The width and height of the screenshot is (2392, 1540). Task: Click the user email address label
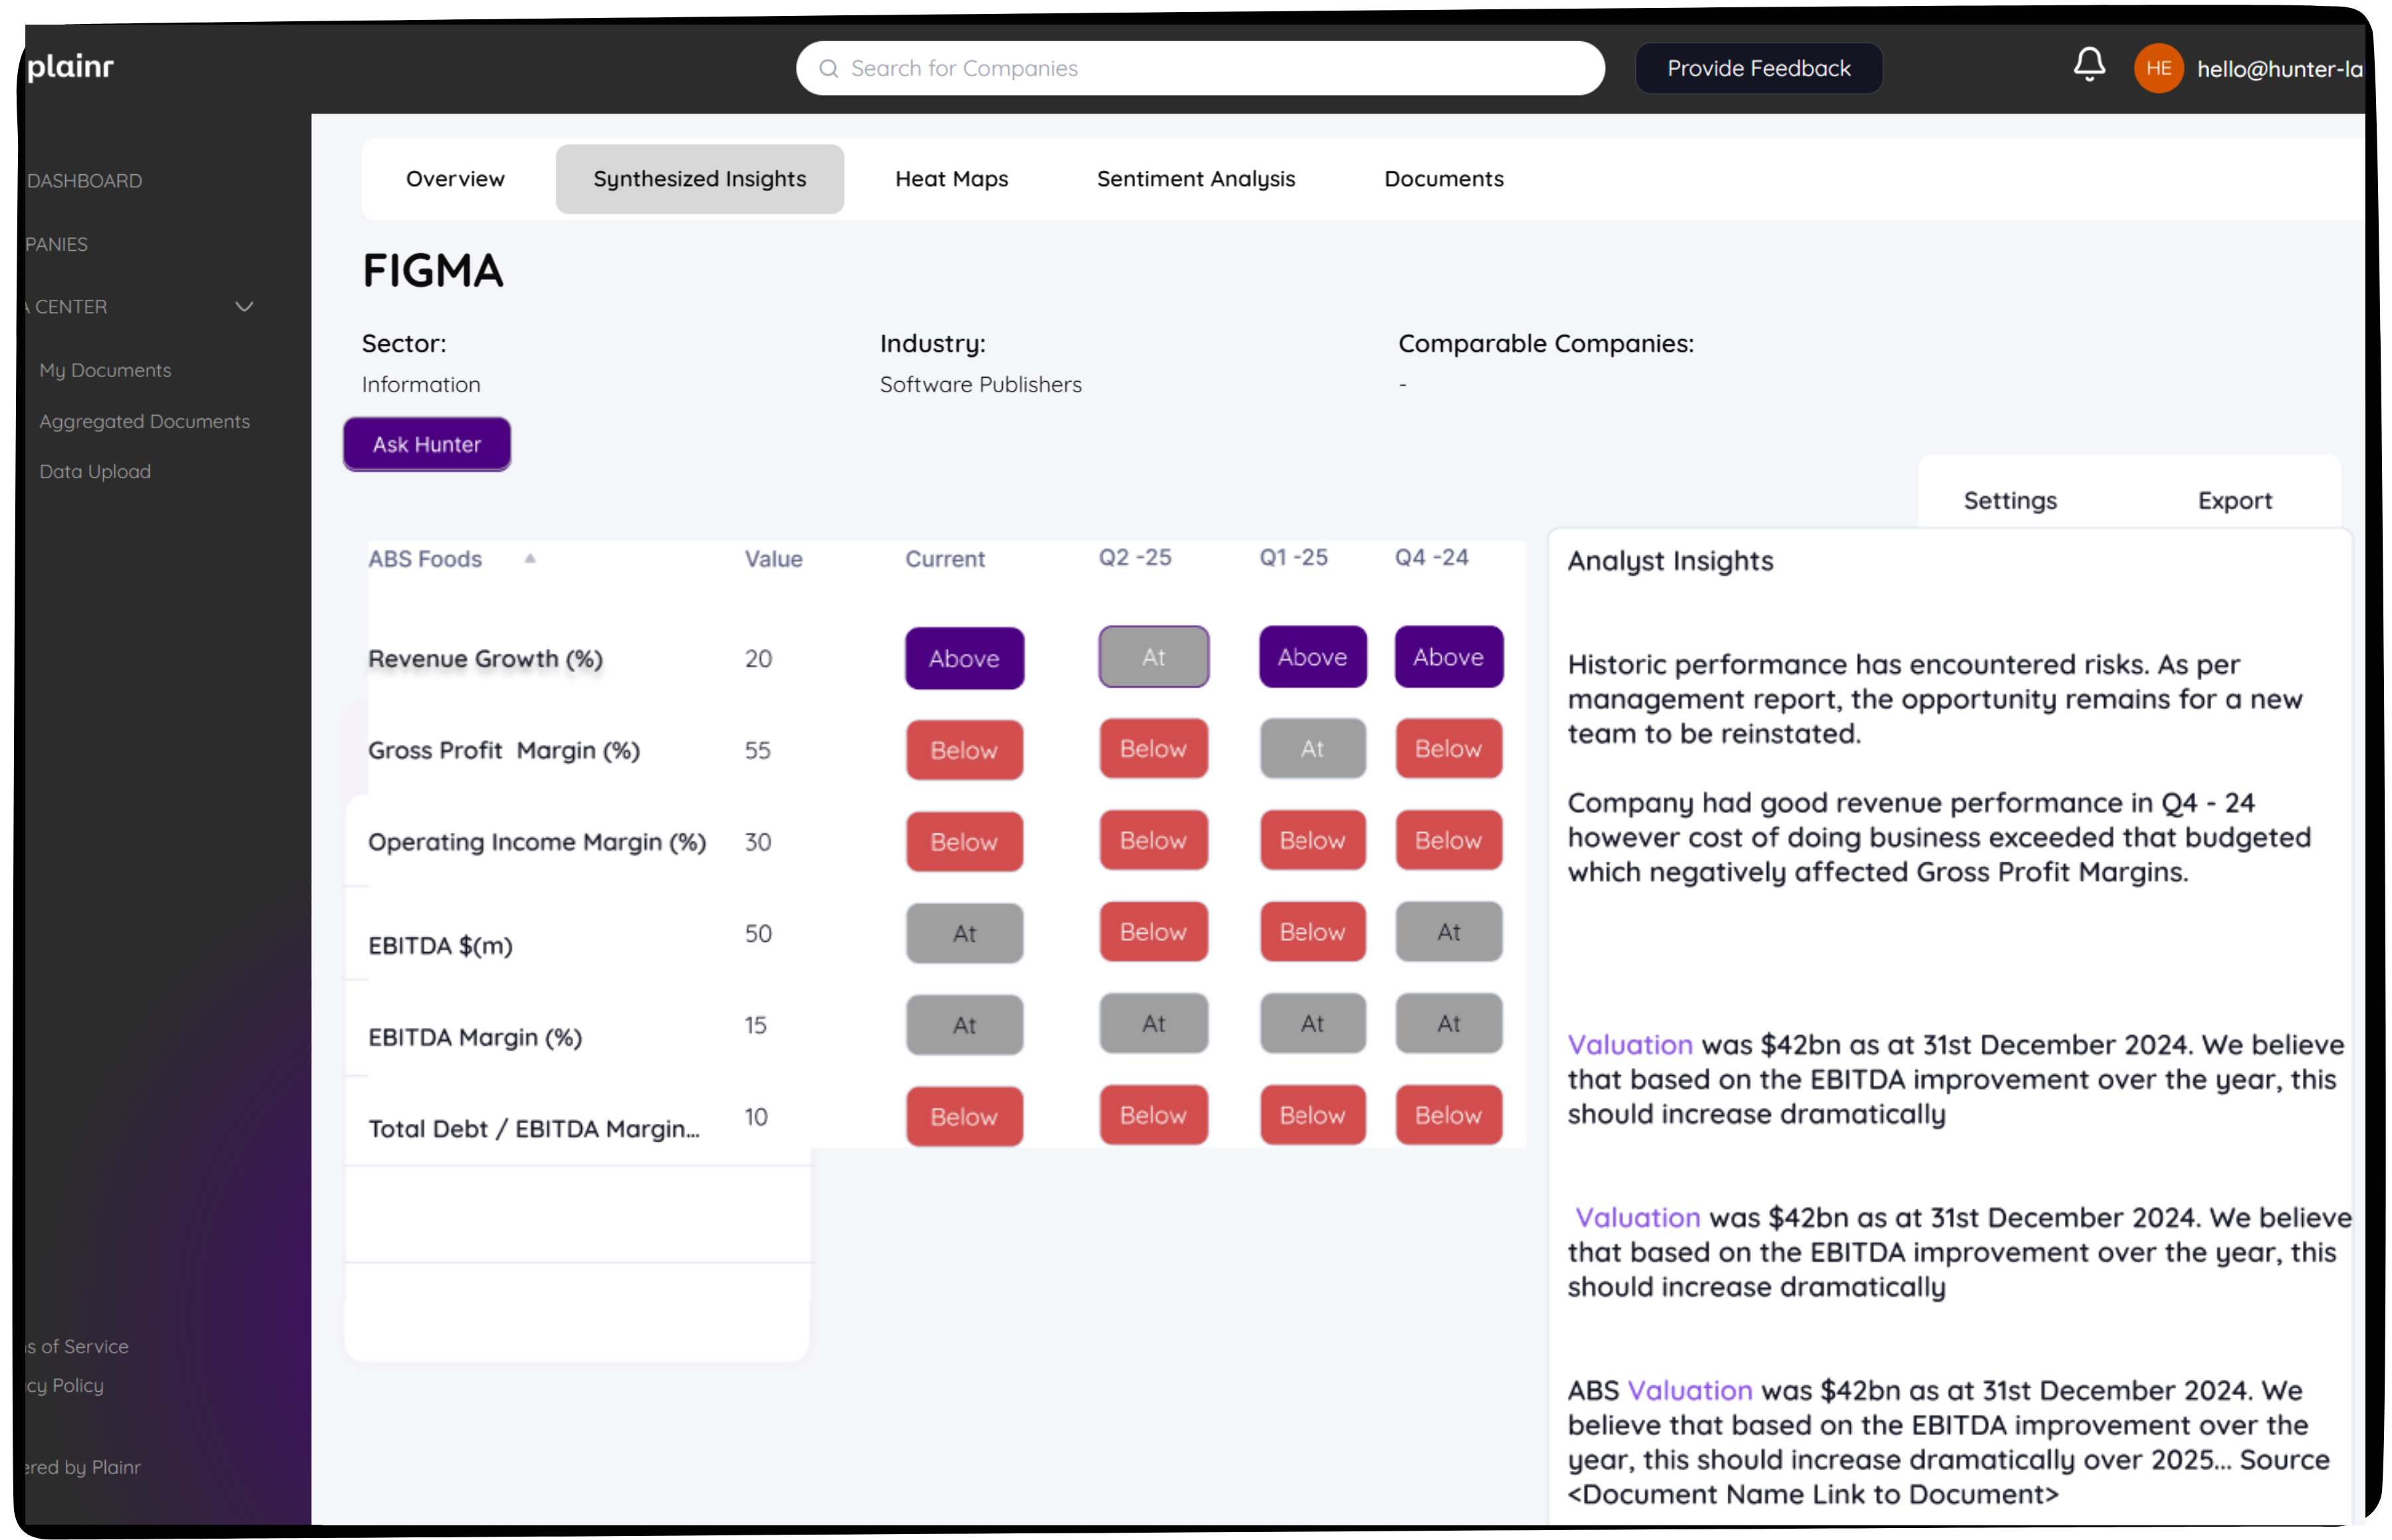(2279, 69)
